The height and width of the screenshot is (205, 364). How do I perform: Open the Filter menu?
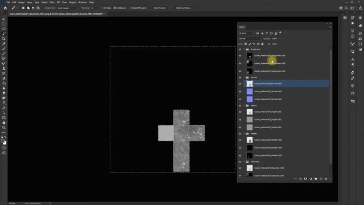click(x=52, y=2)
